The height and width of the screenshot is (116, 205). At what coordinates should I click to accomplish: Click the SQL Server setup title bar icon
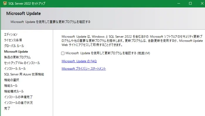pyautogui.click(x=5, y=3)
